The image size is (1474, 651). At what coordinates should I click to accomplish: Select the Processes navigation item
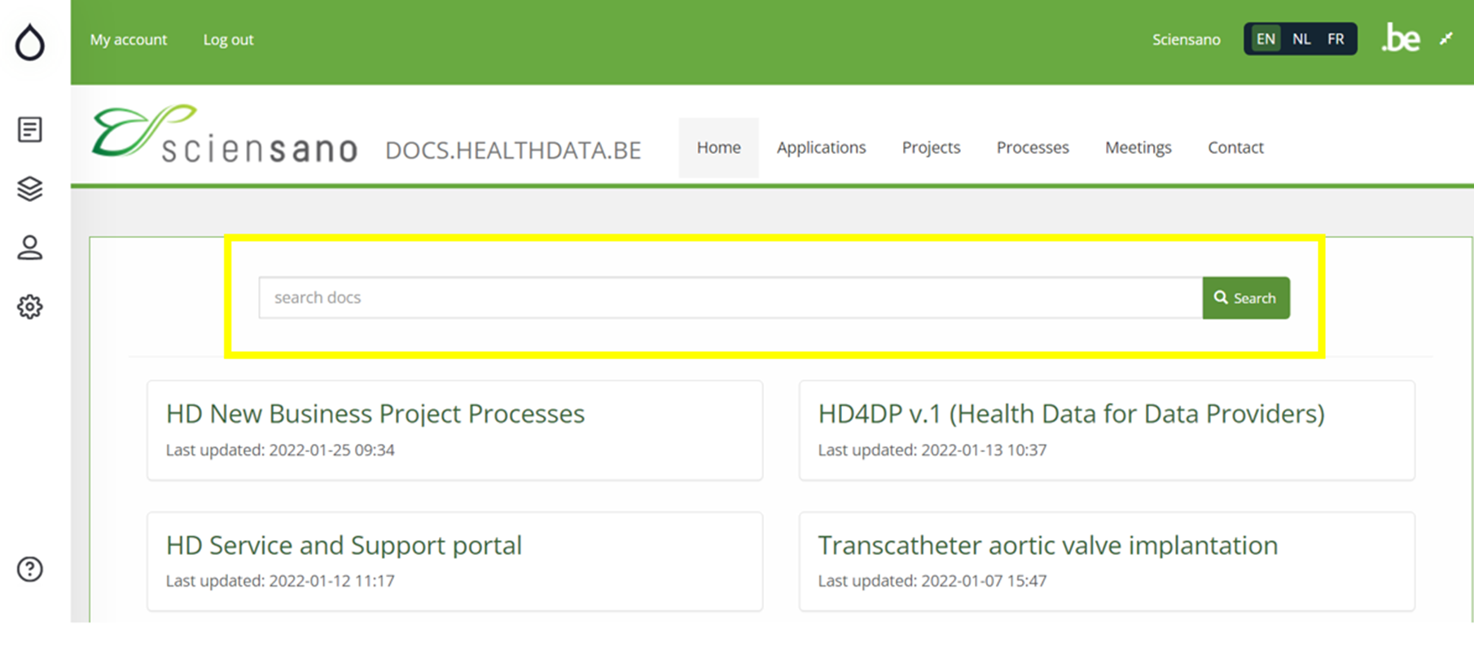(1033, 147)
